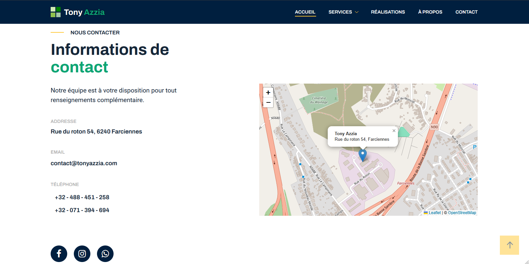Viewport: 529px width, 264px height.
Task: Open the Réalisations menu item
Action: pyautogui.click(x=388, y=12)
